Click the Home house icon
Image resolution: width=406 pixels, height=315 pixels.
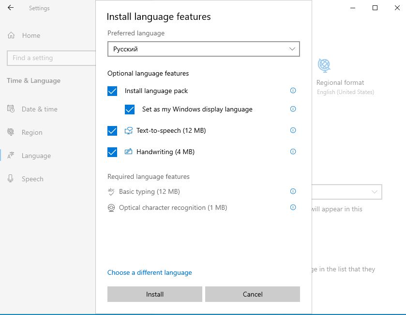coord(11,35)
